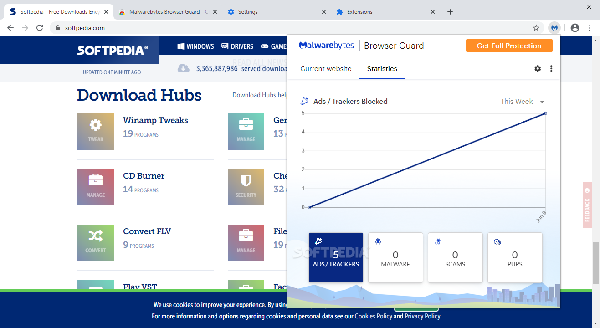Switch to the Softpedia browser tab
This screenshot has width=600, height=328.
(58, 12)
